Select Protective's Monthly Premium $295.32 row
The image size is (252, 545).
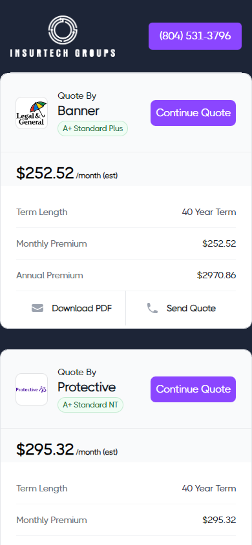click(x=126, y=520)
